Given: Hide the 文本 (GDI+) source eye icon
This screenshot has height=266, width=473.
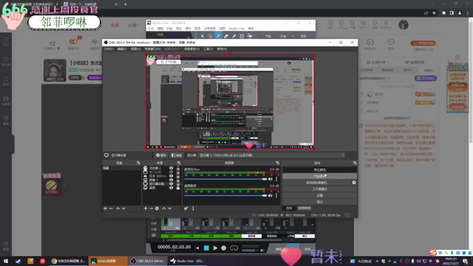Looking at the screenshot, I should pyautogui.click(x=171, y=176).
